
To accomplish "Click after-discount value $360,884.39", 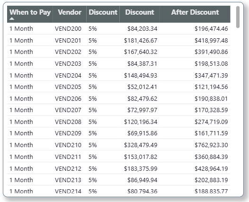I will tap(211, 157).
